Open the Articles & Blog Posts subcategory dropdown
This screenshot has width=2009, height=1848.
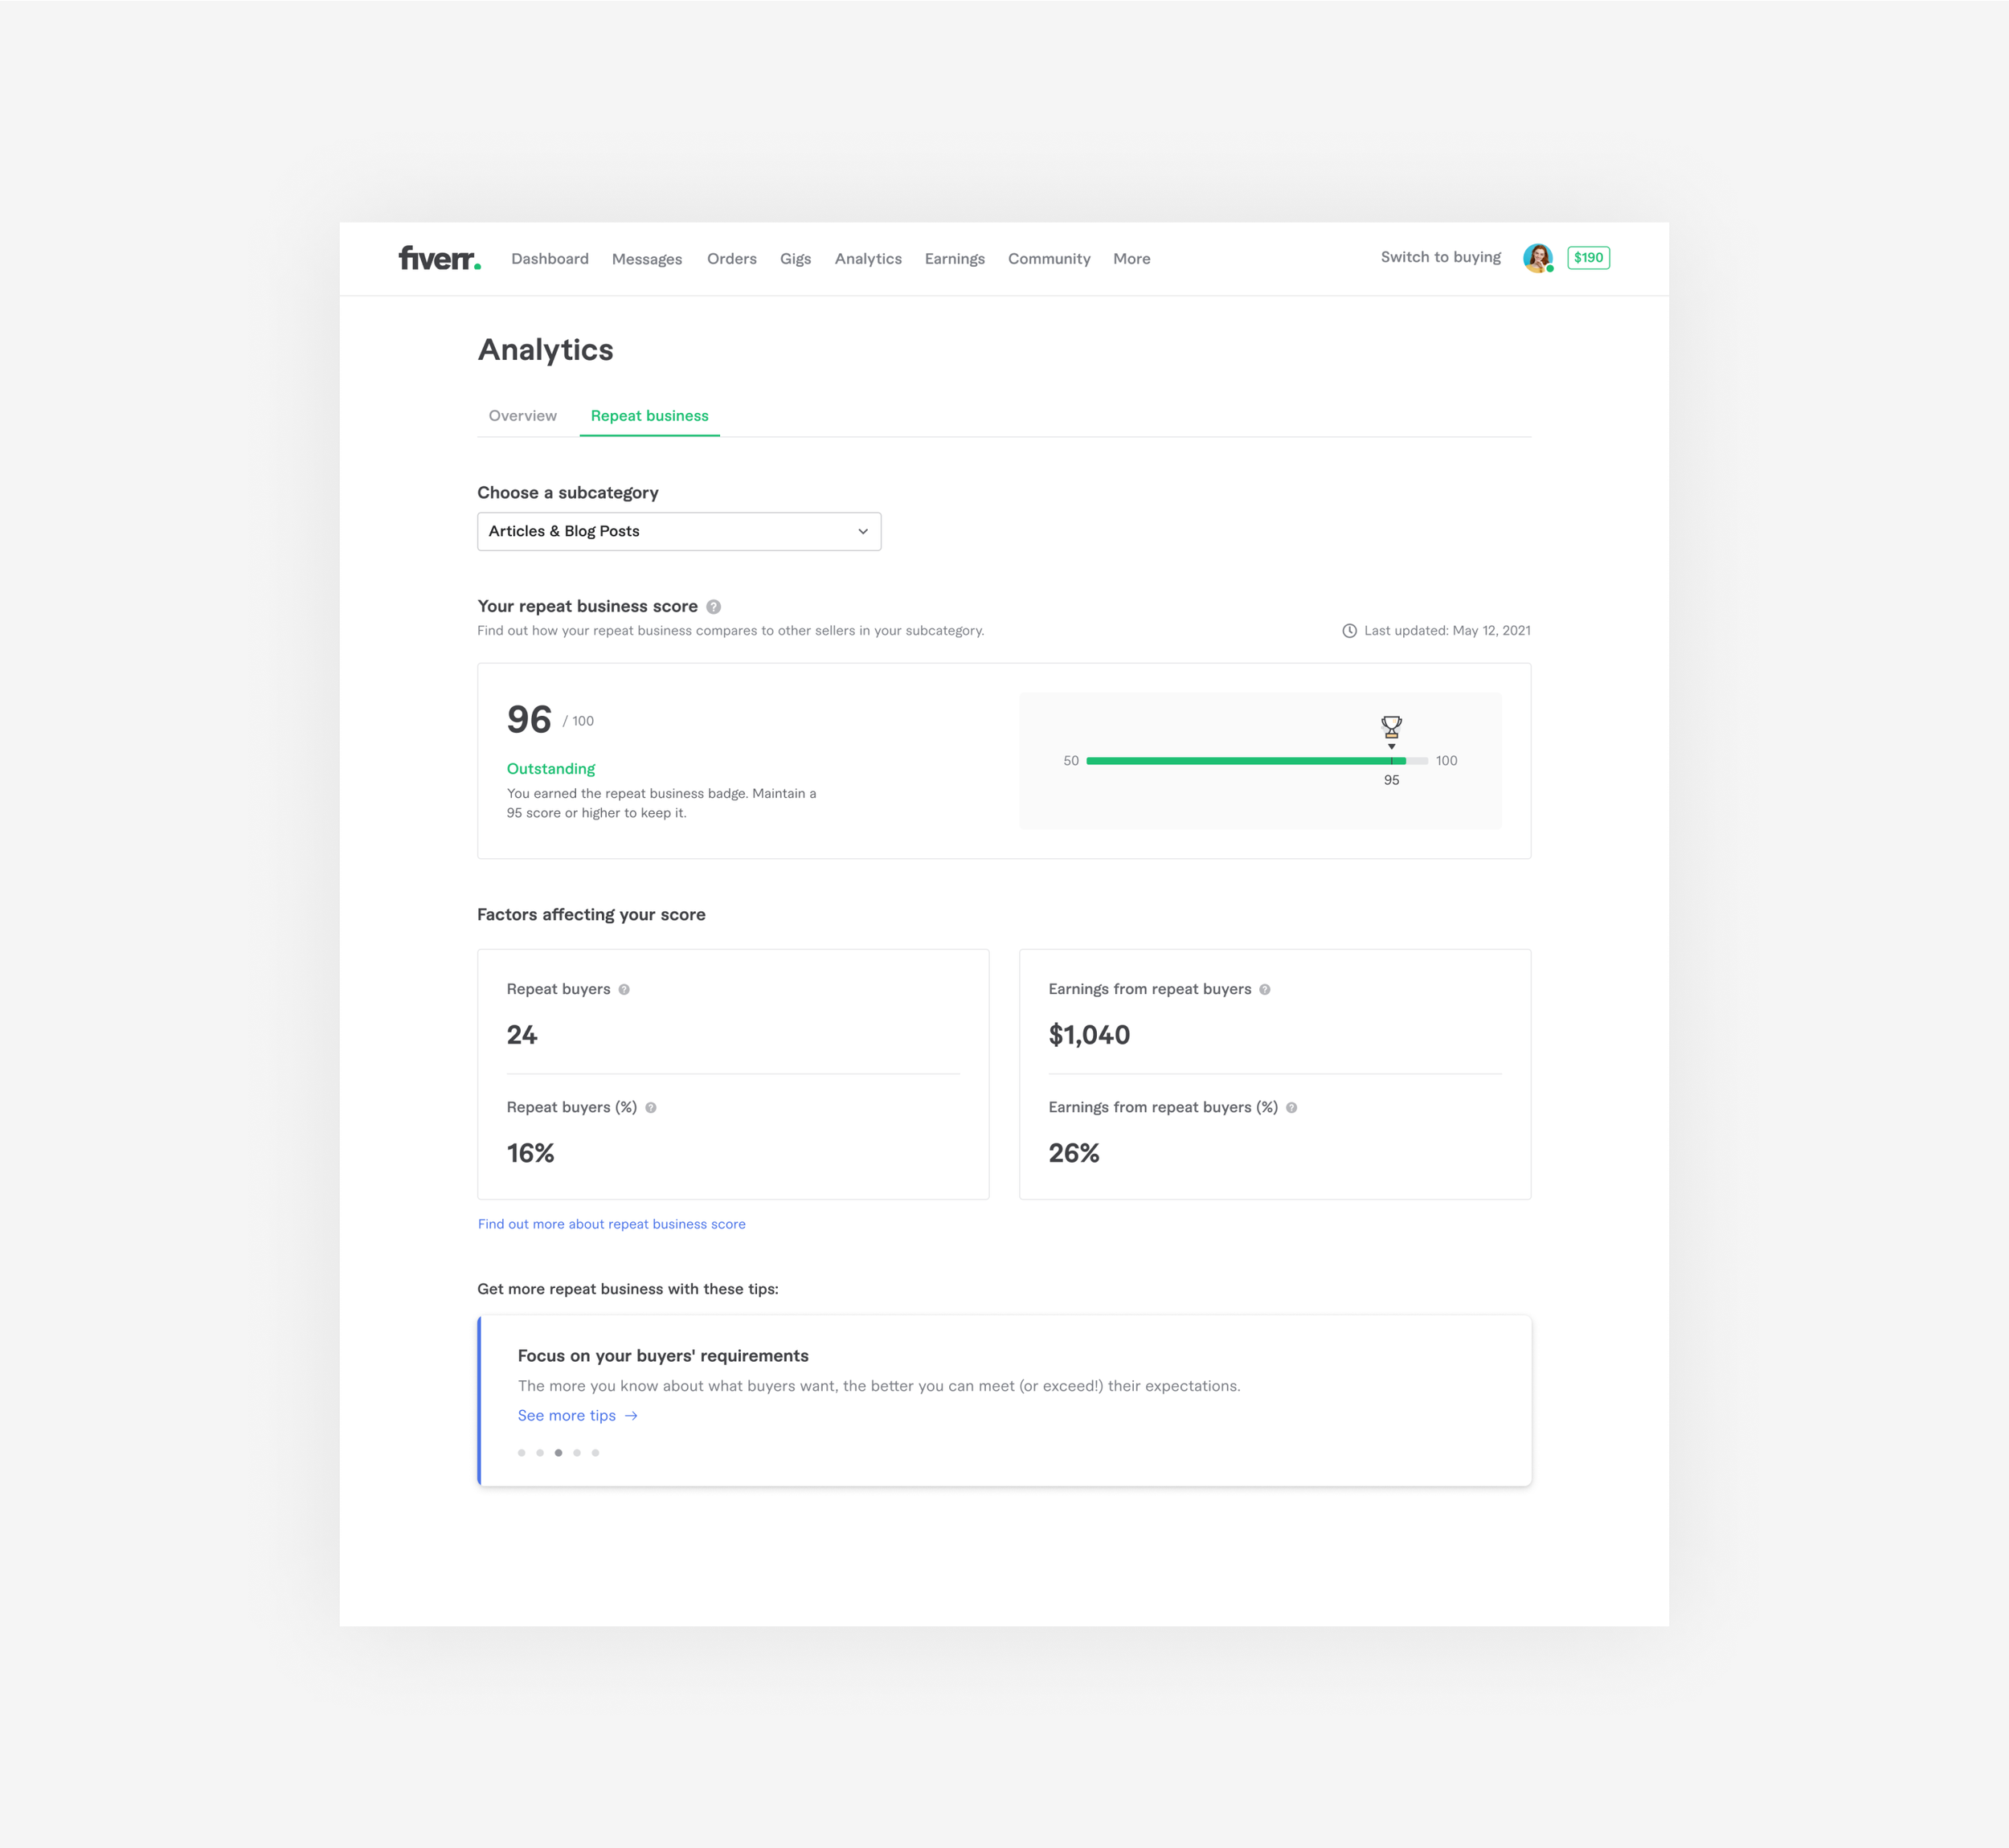(679, 532)
